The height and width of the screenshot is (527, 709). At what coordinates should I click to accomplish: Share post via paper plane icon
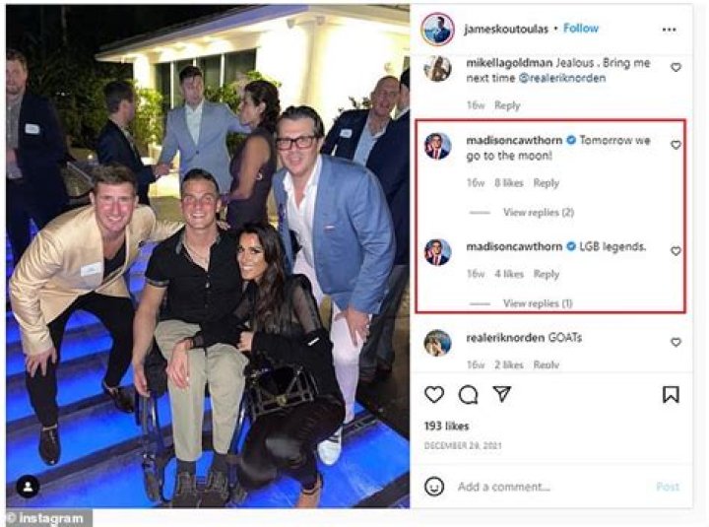(502, 394)
